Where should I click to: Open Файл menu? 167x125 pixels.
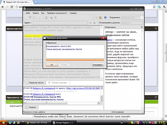pos(28,13)
